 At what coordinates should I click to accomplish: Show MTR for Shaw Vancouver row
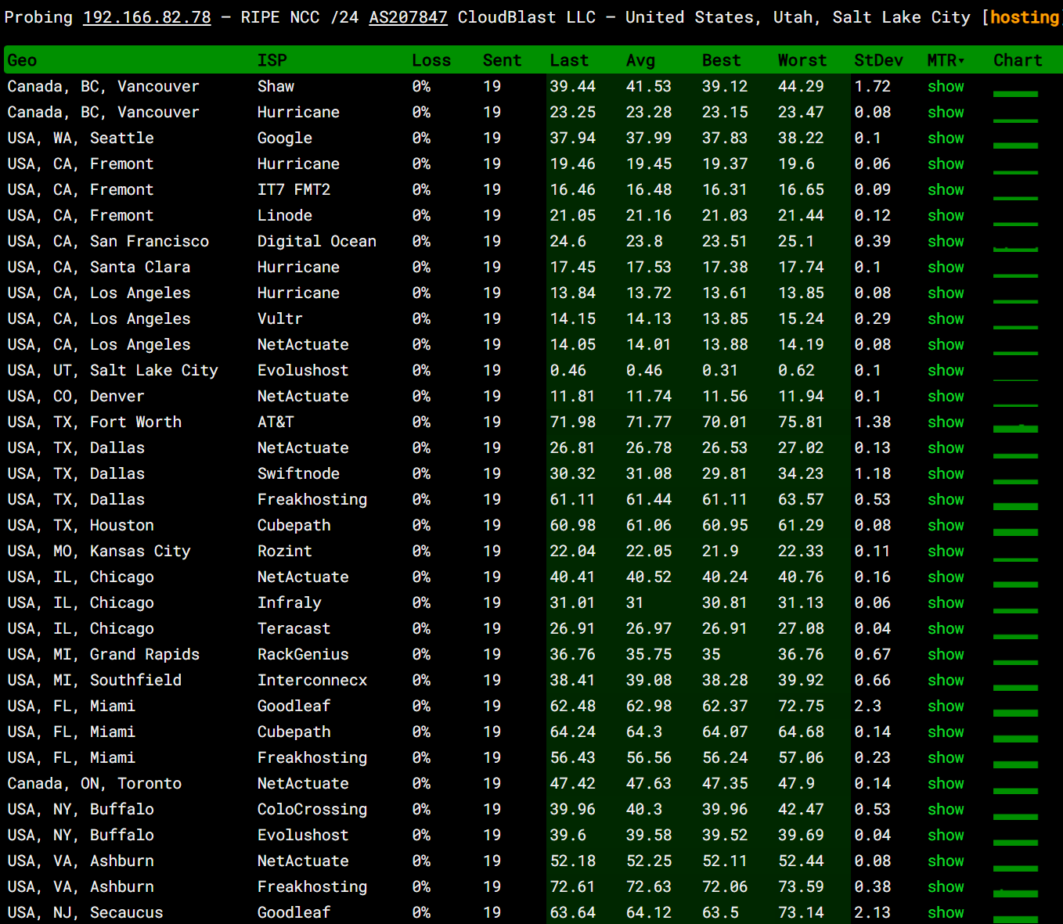(x=946, y=87)
